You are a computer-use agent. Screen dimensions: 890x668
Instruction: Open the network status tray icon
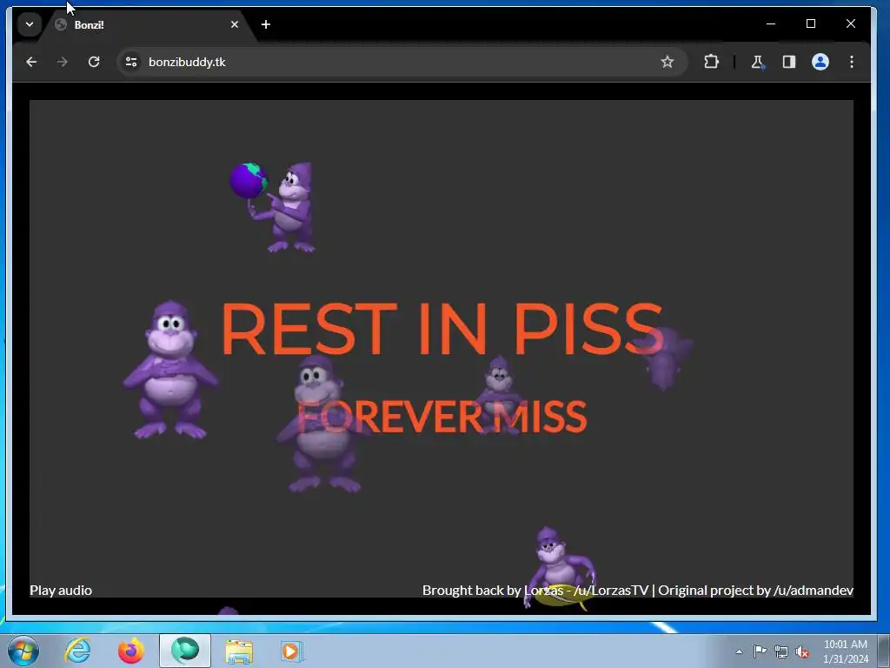[781, 651]
